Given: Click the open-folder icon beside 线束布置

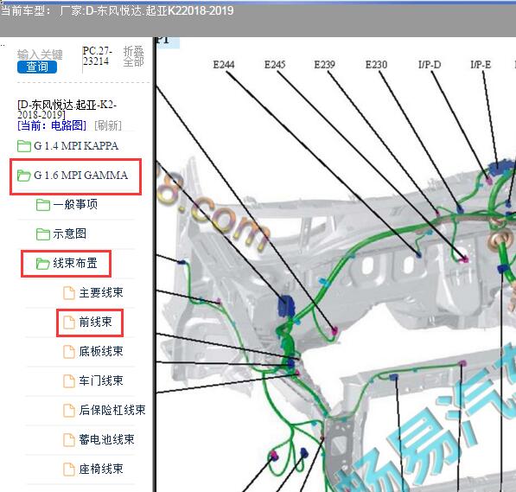Looking at the screenshot, I should coord(43,264).
